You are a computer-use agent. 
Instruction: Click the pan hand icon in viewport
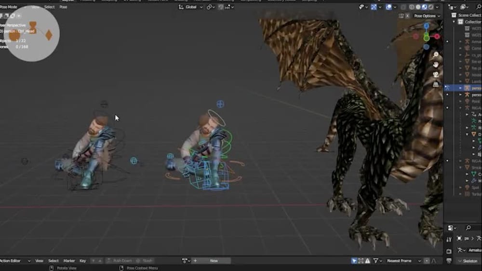[x=436, y=64]
